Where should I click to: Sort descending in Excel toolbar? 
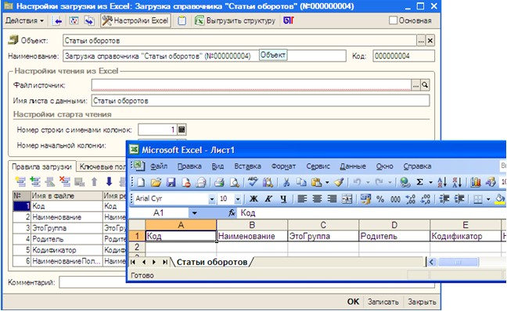click(457, 183)
